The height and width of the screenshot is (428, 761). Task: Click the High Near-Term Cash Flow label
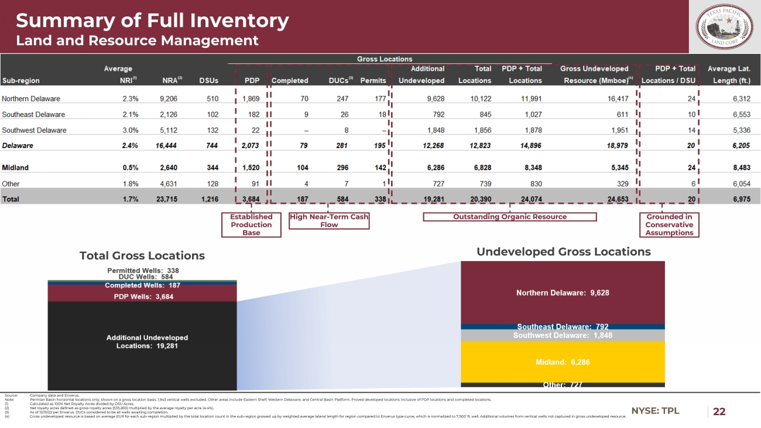point(329,221)
